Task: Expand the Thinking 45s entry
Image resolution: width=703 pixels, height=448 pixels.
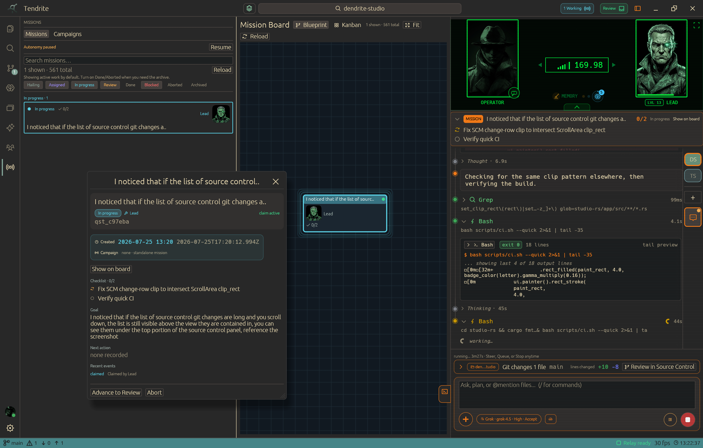Action: coord(462,308)
